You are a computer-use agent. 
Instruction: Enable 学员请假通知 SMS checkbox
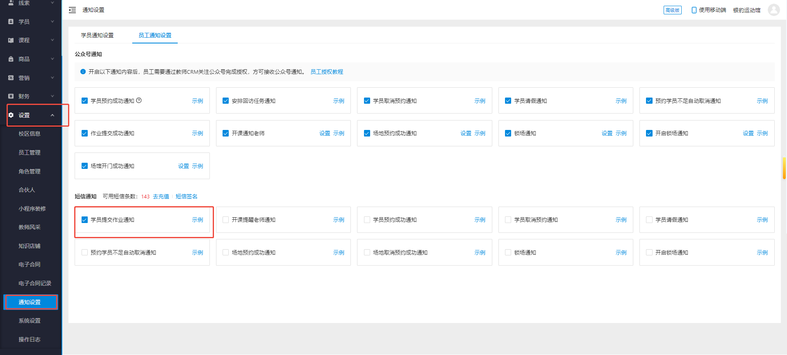649,220
